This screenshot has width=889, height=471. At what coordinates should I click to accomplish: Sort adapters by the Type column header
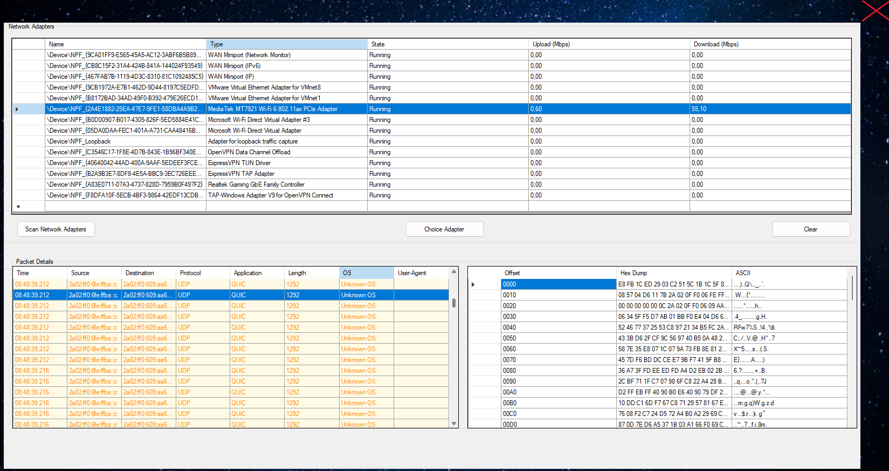tap(286, 44)
